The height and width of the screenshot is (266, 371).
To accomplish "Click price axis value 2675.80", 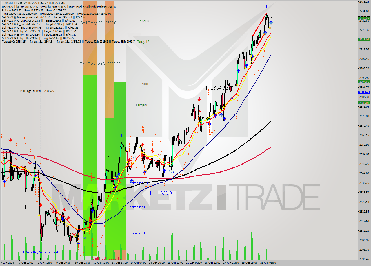I will click(x=364, y=116).
